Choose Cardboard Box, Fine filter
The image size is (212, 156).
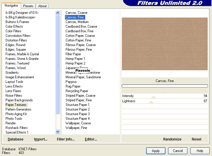[x=79, y=31]
